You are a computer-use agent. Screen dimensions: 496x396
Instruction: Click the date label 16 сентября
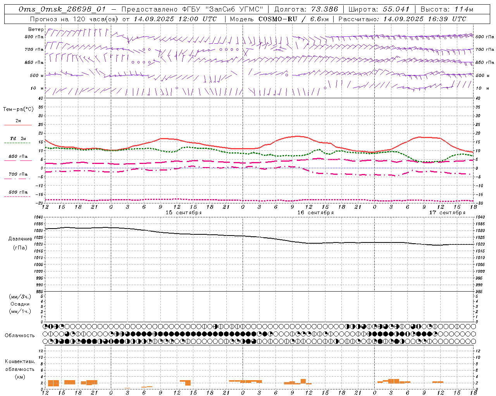point(315,213)
